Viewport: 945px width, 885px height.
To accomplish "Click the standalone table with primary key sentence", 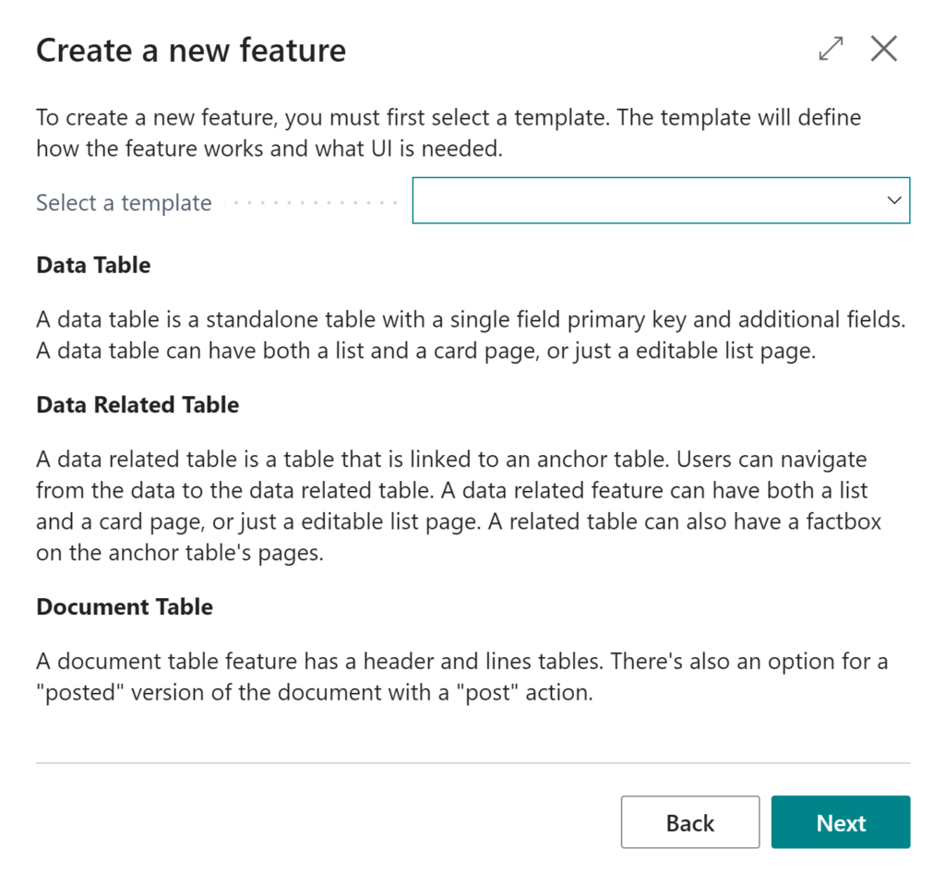I will point(471,319).
